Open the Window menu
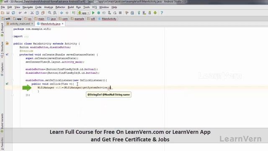Image resolution: width=268 pixels, height=151 pixels. point(104,7)
